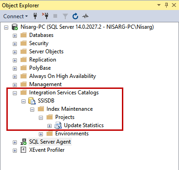Expand the Replication node
This screenshot has height=170, width=179.
[15, 61]
